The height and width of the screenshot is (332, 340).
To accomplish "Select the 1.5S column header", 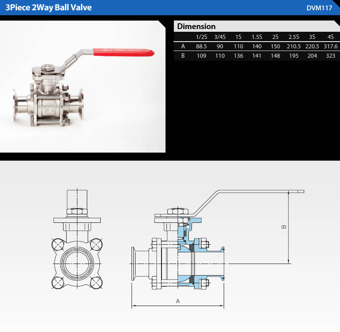I will point(257,37).
